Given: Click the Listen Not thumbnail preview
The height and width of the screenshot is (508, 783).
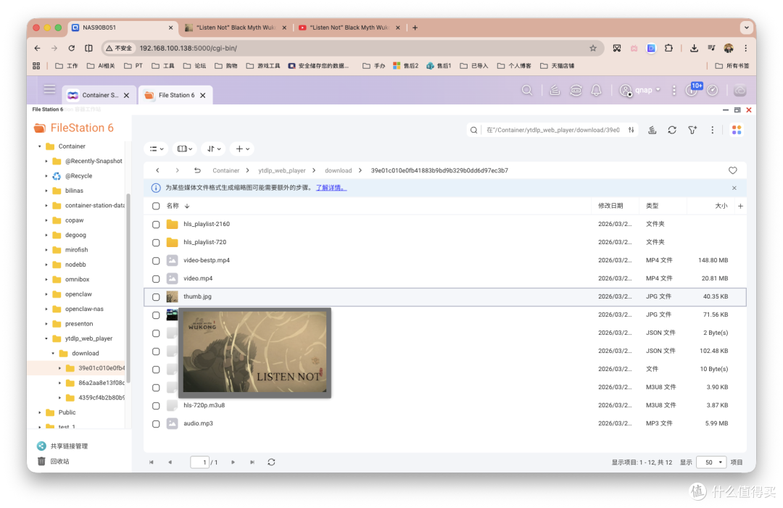Looking at the screenshot, I should (x=254, y=353).
